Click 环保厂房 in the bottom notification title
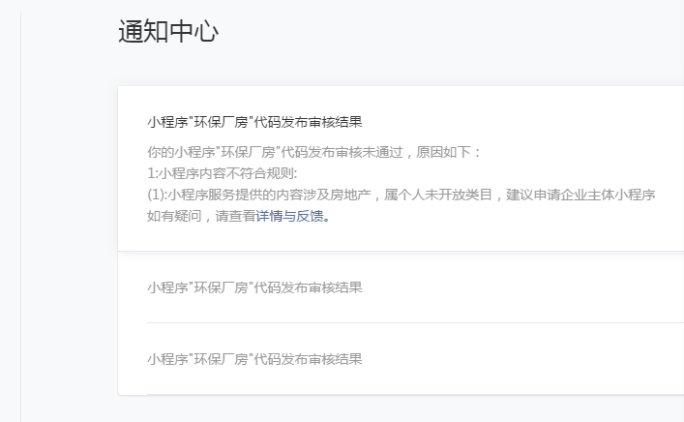The height and width of the screenshot is (422, 684). tap(223, 359)
